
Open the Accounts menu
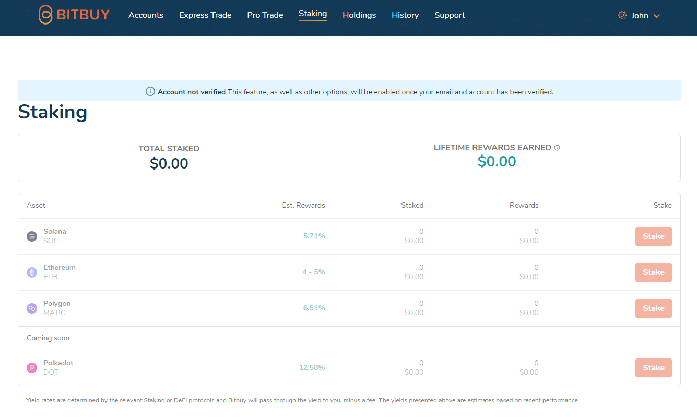(146, 15)
